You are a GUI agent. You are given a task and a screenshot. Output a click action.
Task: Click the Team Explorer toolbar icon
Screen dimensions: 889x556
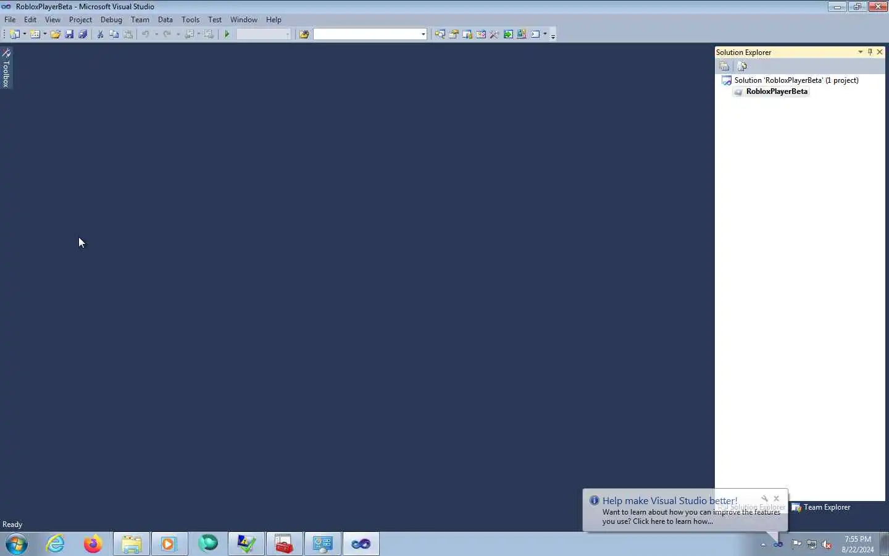tap(467, 35)
